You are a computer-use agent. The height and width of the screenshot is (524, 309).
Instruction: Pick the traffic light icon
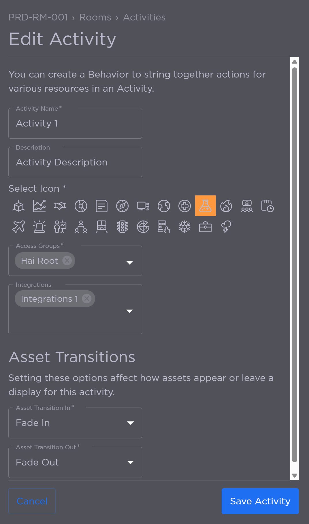122,227
